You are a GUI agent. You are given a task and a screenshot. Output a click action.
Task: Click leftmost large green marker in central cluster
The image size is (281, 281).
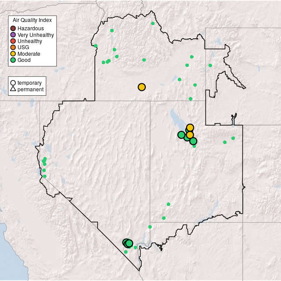point(181,135)
